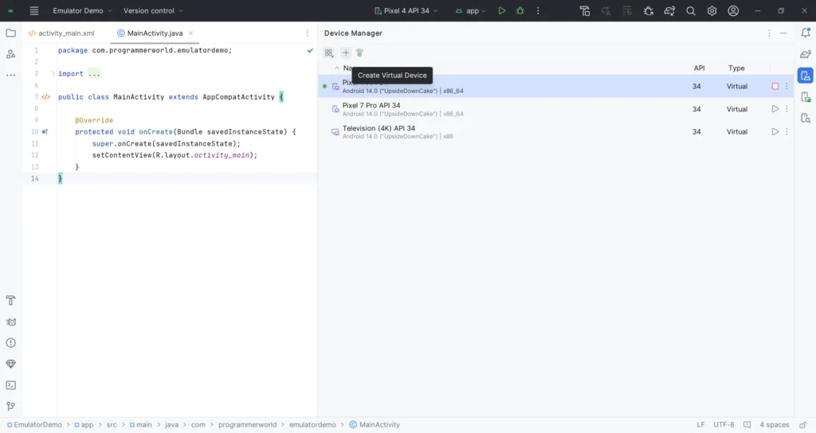Select the Television (4K) API 34 device
This screenshot has width=816, height=433.
click(x=555, y=132)
